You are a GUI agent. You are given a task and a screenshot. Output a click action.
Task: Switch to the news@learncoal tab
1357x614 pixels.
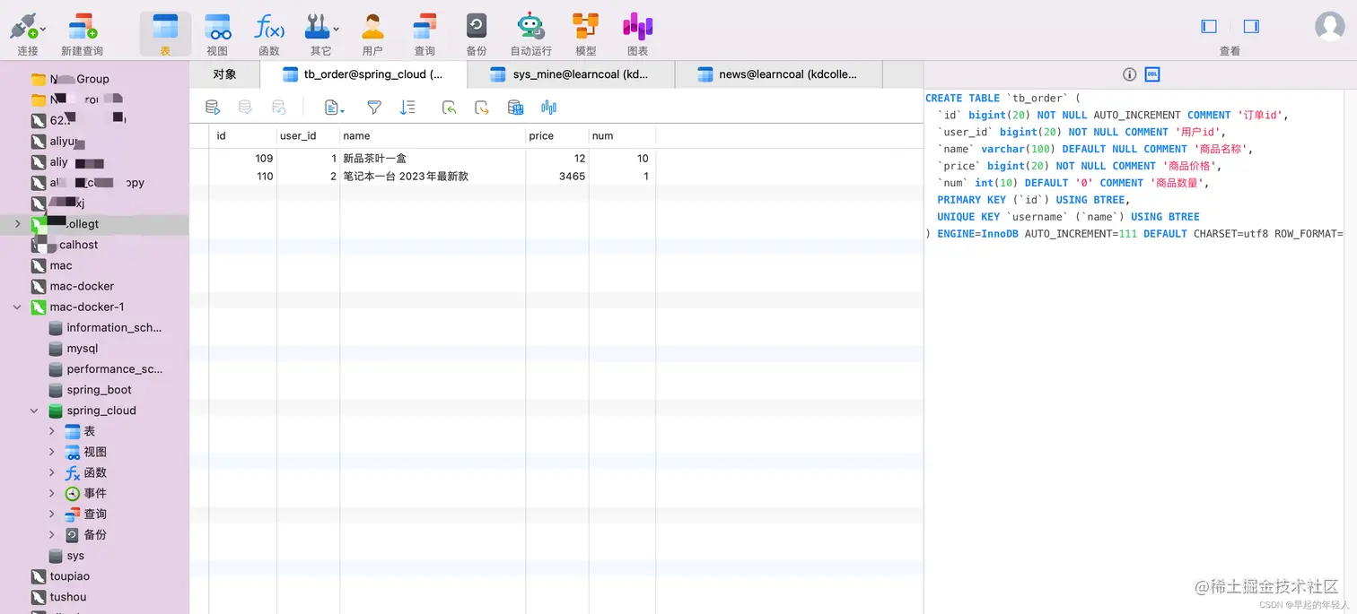pos(778,74)
